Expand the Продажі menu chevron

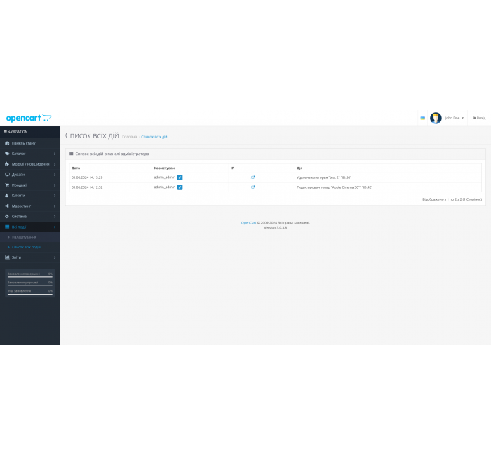point(55,185)
